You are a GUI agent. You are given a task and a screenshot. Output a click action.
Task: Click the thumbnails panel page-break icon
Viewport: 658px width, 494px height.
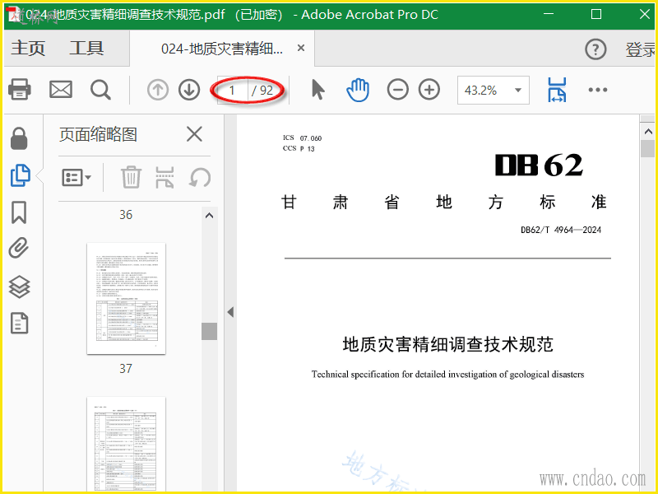click(164, 177)
